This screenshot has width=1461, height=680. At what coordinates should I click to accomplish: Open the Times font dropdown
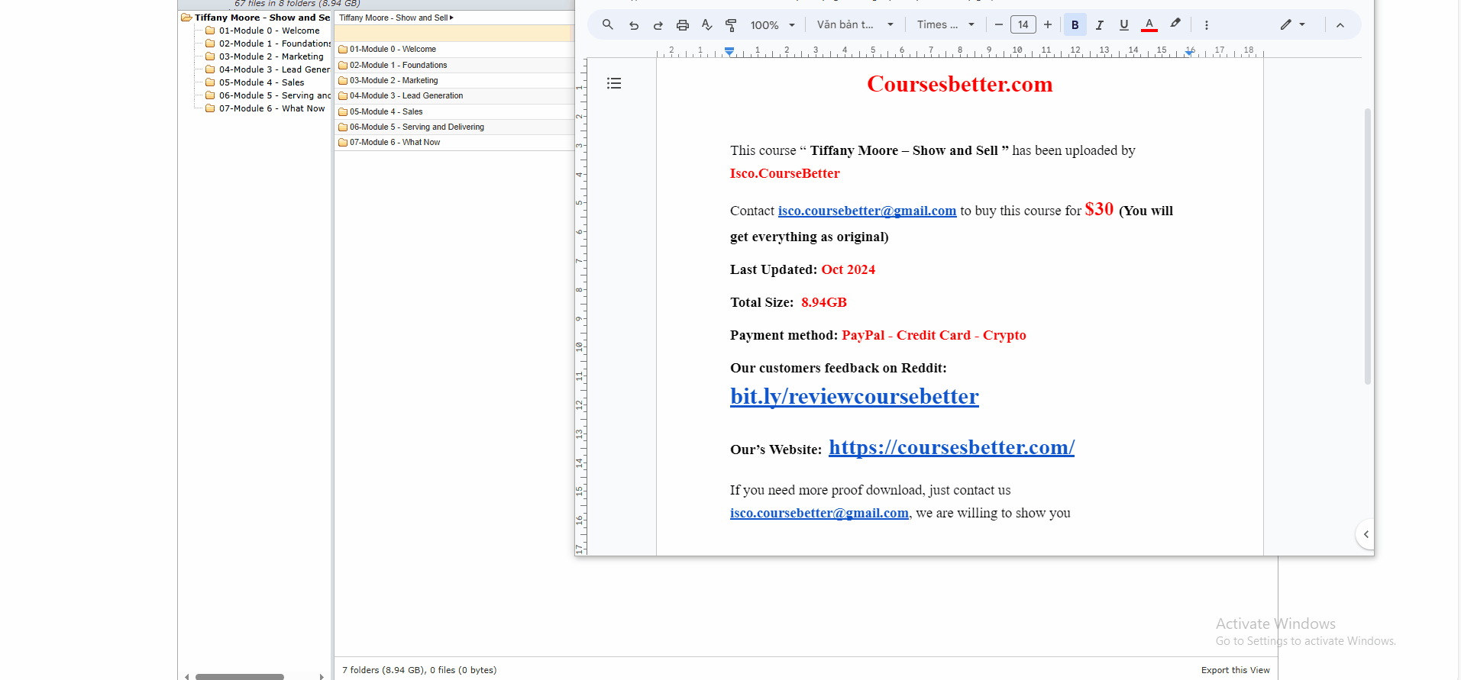(945, 25)
